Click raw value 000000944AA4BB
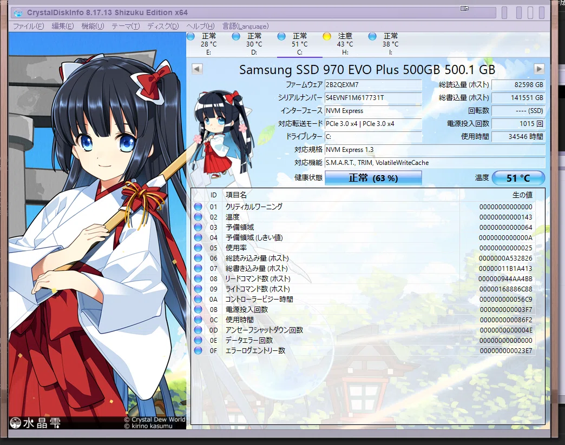The height and width of the screenshot is (445, 565). 505,278
